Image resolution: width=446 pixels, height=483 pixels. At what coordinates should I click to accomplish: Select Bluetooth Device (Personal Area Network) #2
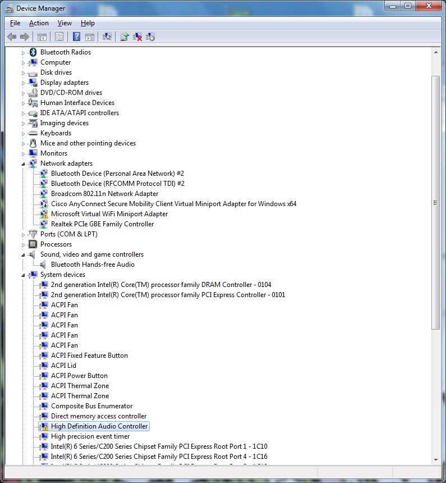click(118, 174)
